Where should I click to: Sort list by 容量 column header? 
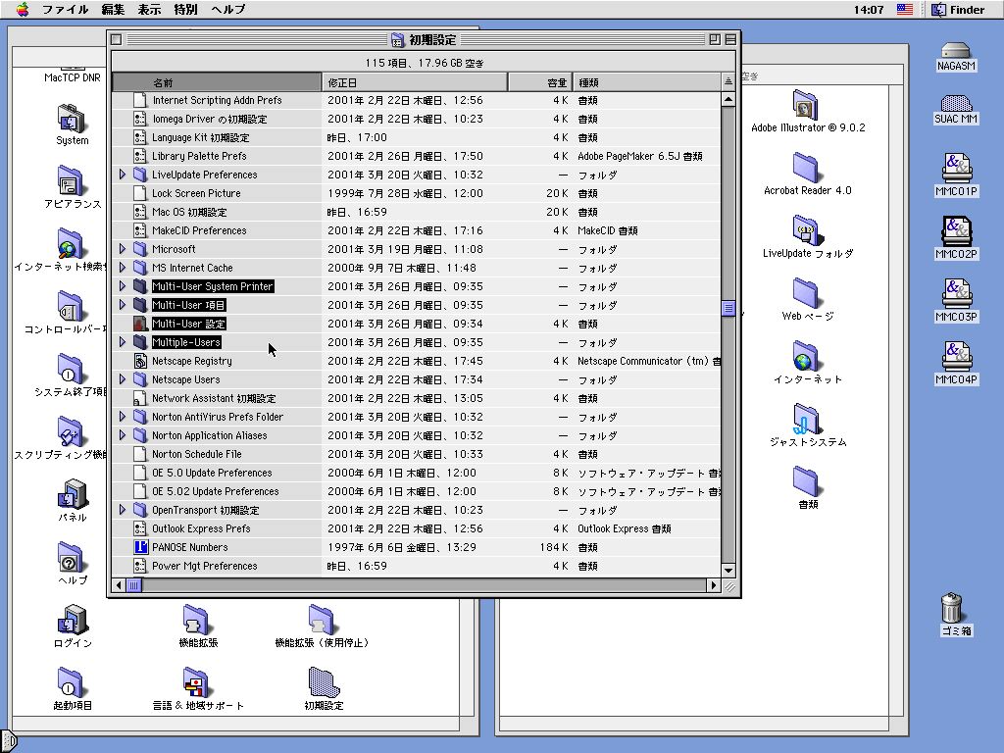coord(540,82)
